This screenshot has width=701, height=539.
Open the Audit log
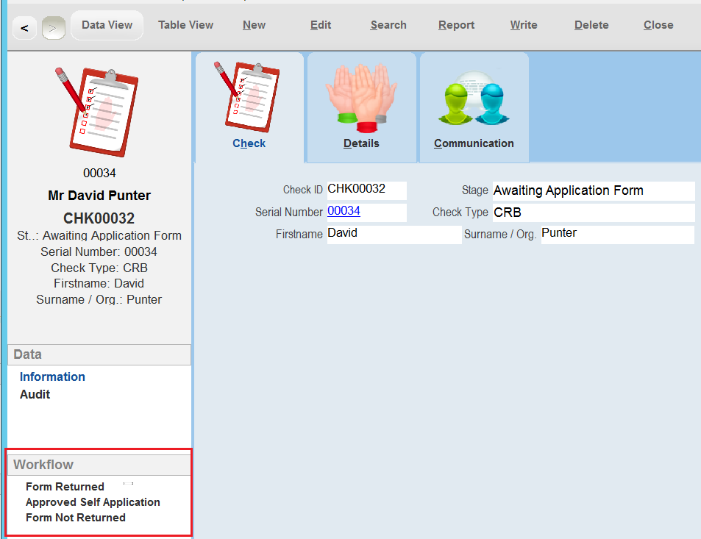[x=35, y=394]
